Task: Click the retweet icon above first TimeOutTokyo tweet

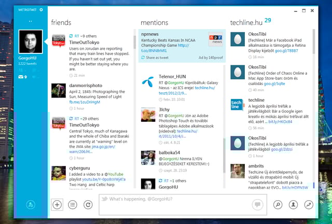Action: [x=71, y=36]
